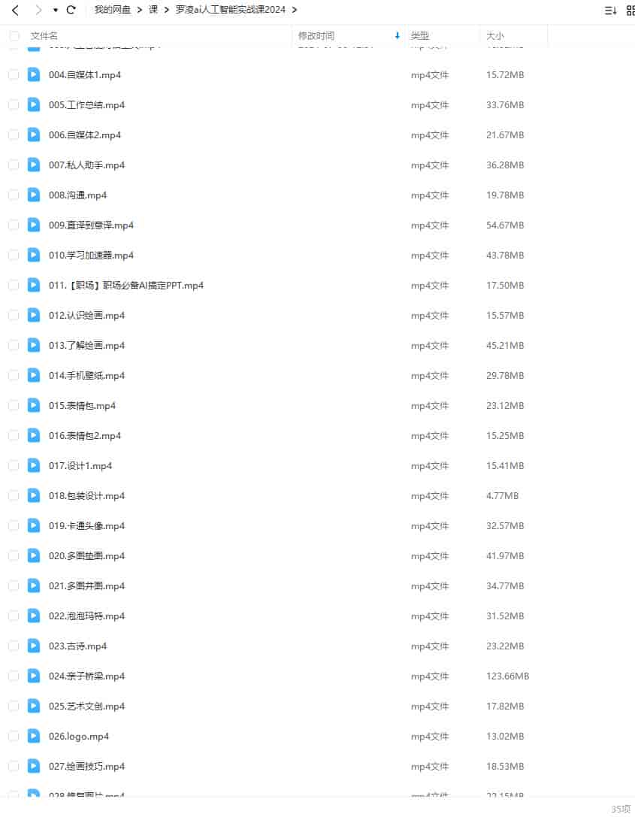Open the 课 folder breadcrumb link
Viewport: 635px width, 817px height.
point(153,9)
